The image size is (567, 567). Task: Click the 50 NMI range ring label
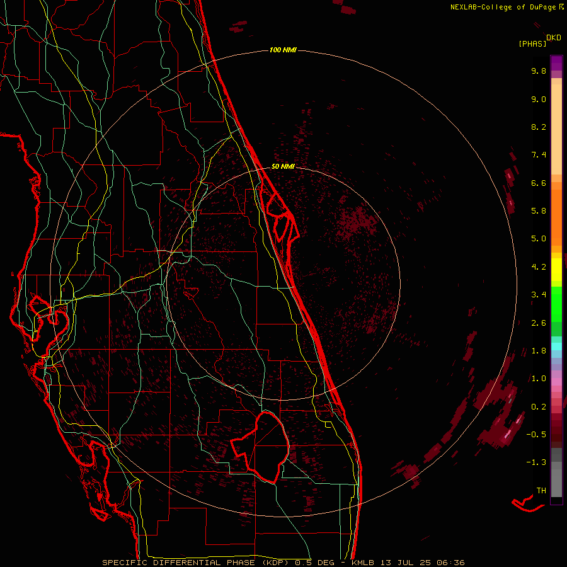point(283,166)
